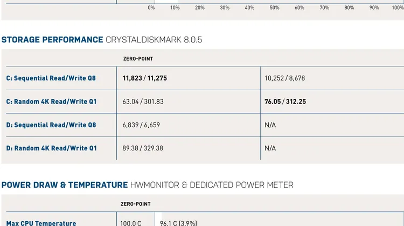The height and width of the screenshot is (226, 404).
Task: Select the '100.0 C' temperature value
Action: pyautogui.click(x=131, y=223)
